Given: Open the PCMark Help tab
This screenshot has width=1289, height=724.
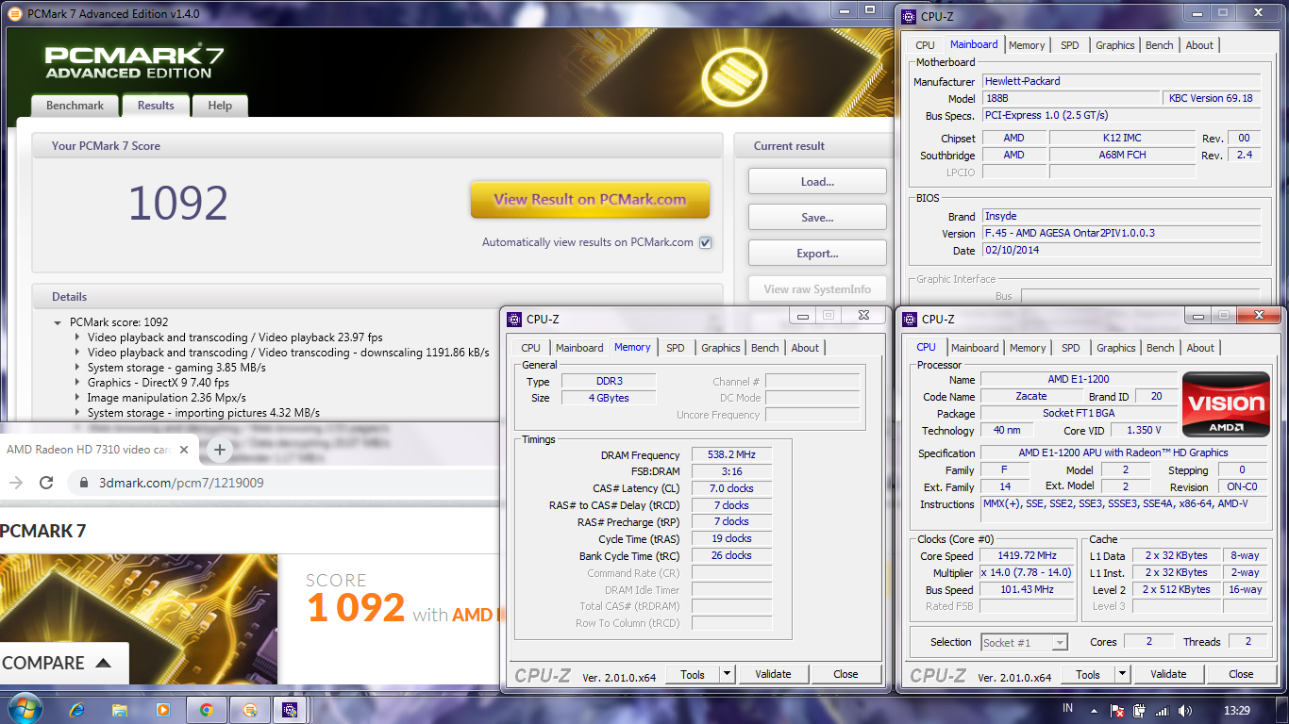Looking at the screenshot, I should pos(220,106).
